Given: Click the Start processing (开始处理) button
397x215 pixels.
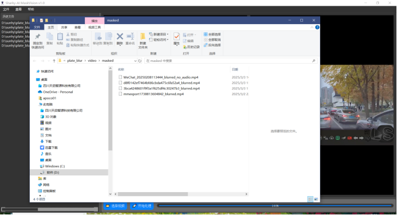Looking at the screenshot, I should tap(142, 206).
